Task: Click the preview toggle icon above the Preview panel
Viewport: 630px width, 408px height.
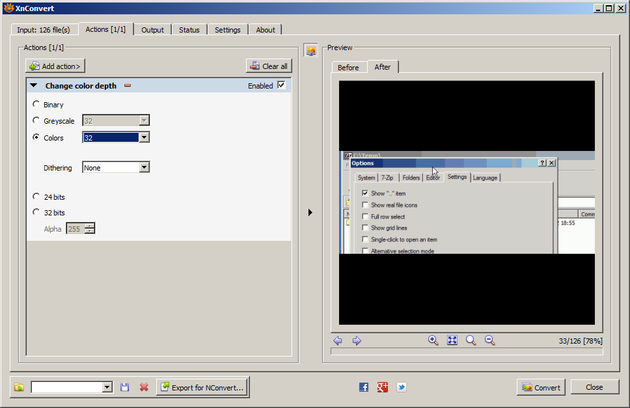Action: point(310,50)
